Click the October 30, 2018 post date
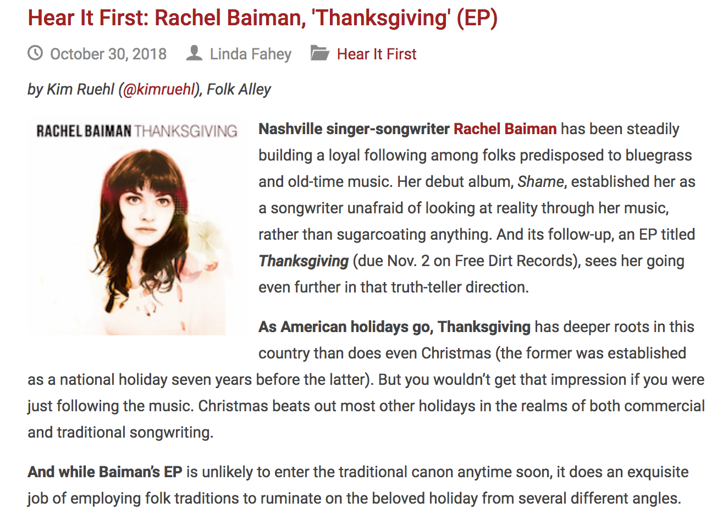The image size is (728, 519). point(108,54)
